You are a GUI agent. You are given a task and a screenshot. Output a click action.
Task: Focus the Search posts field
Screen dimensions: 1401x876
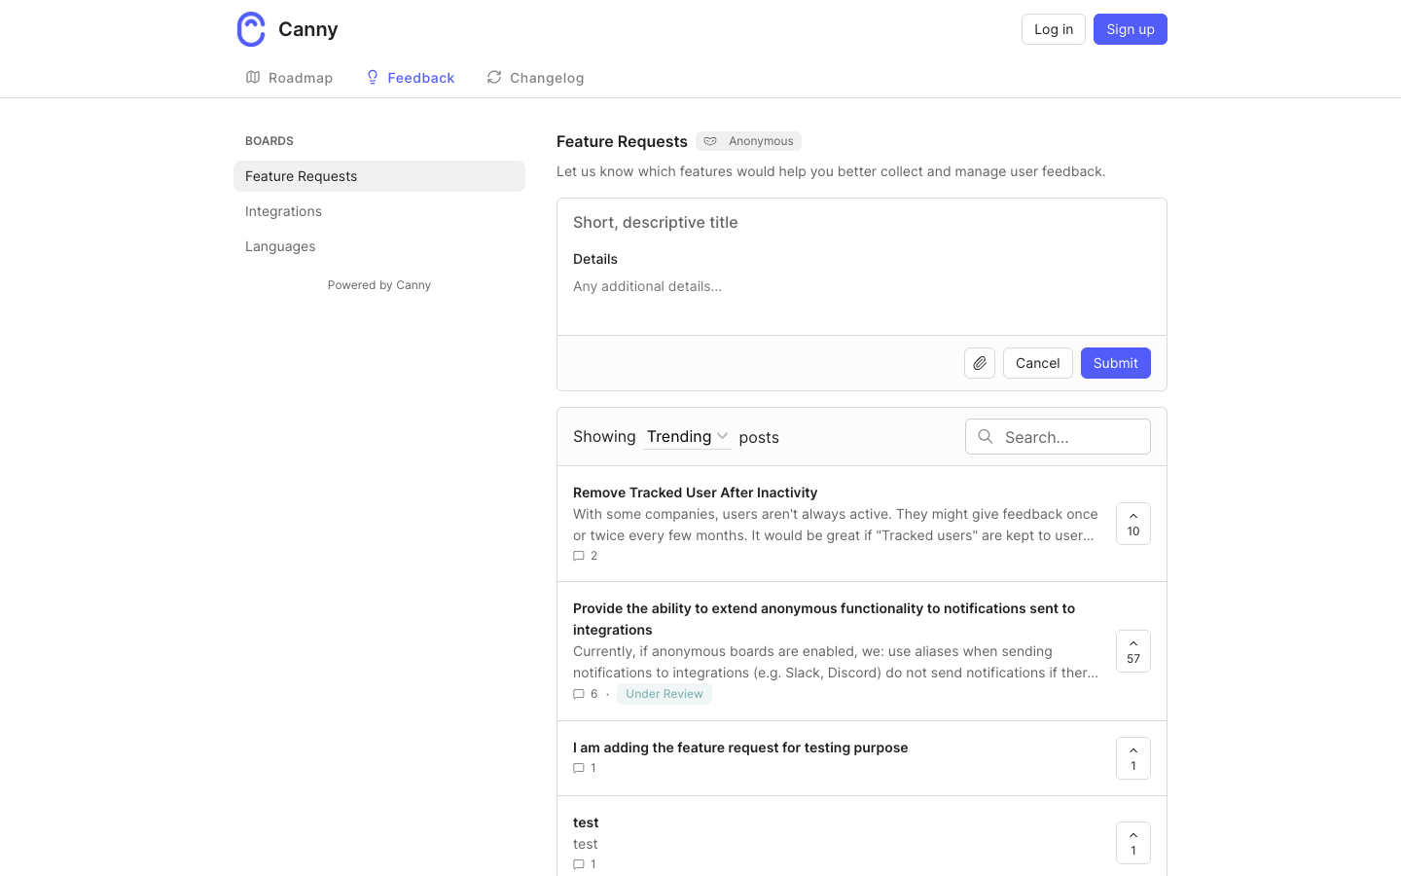coord(1058,437)
